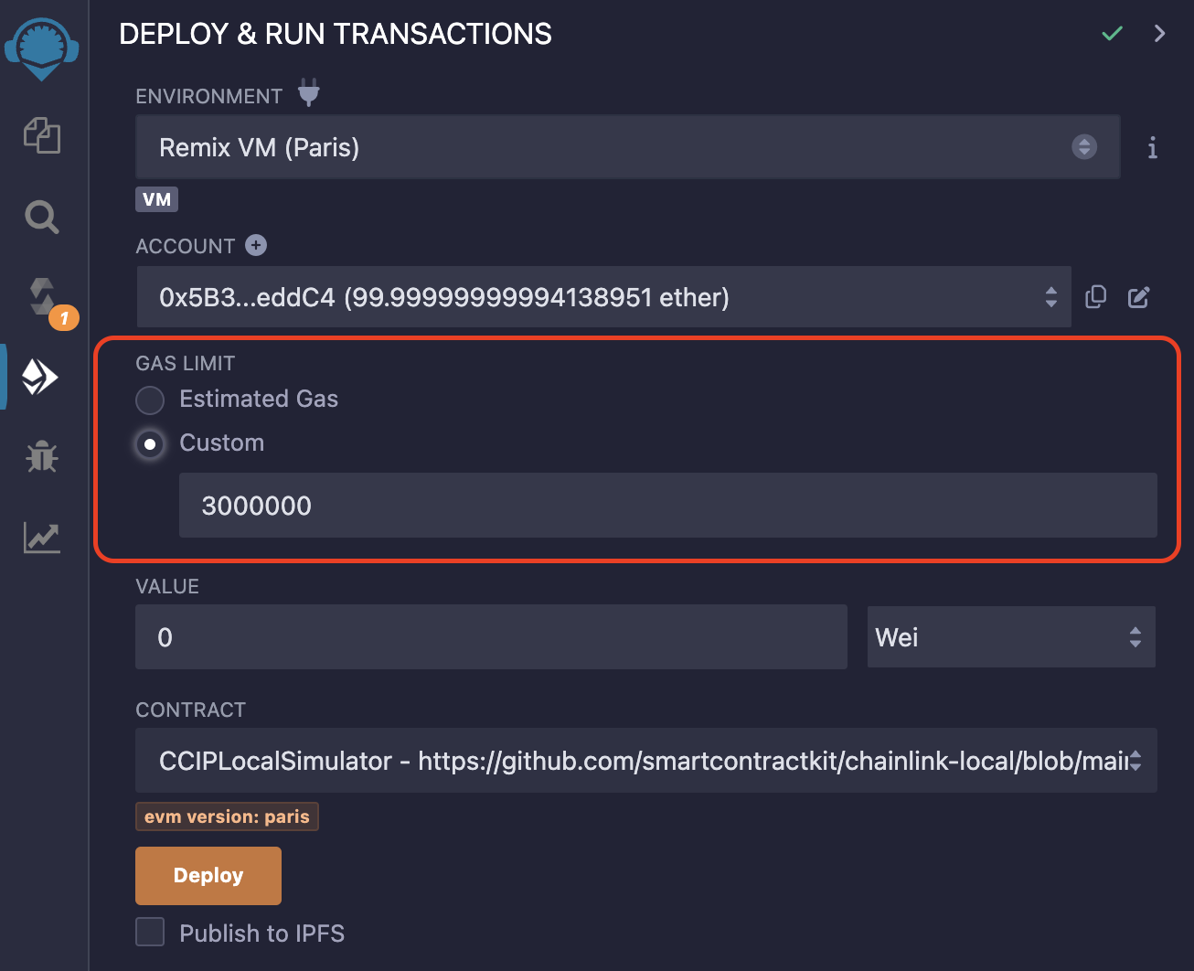Open the Wei unit dropdown

[1011, 637]
